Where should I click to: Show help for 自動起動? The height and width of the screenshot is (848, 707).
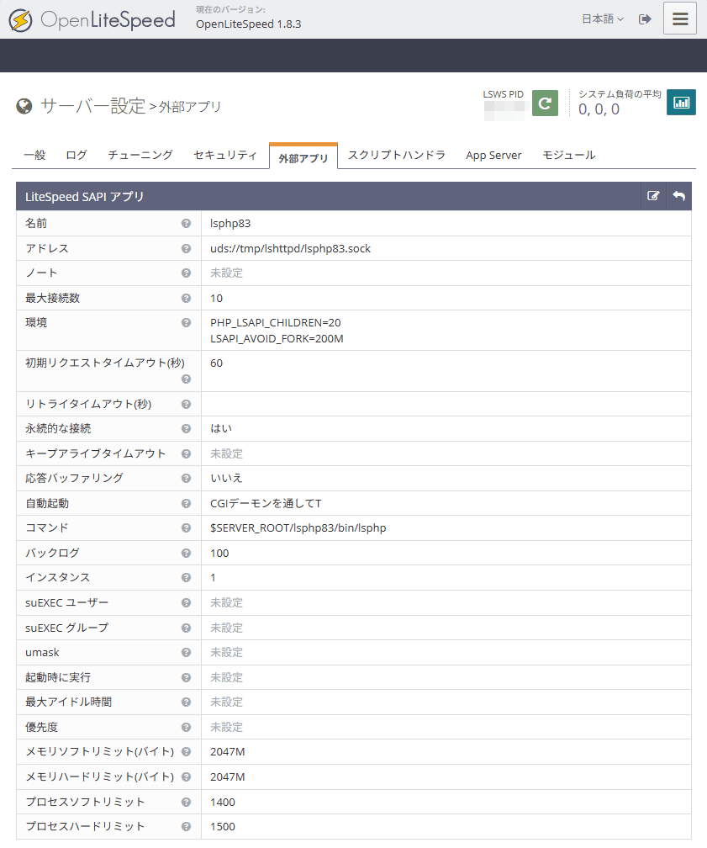click(186, 503)
